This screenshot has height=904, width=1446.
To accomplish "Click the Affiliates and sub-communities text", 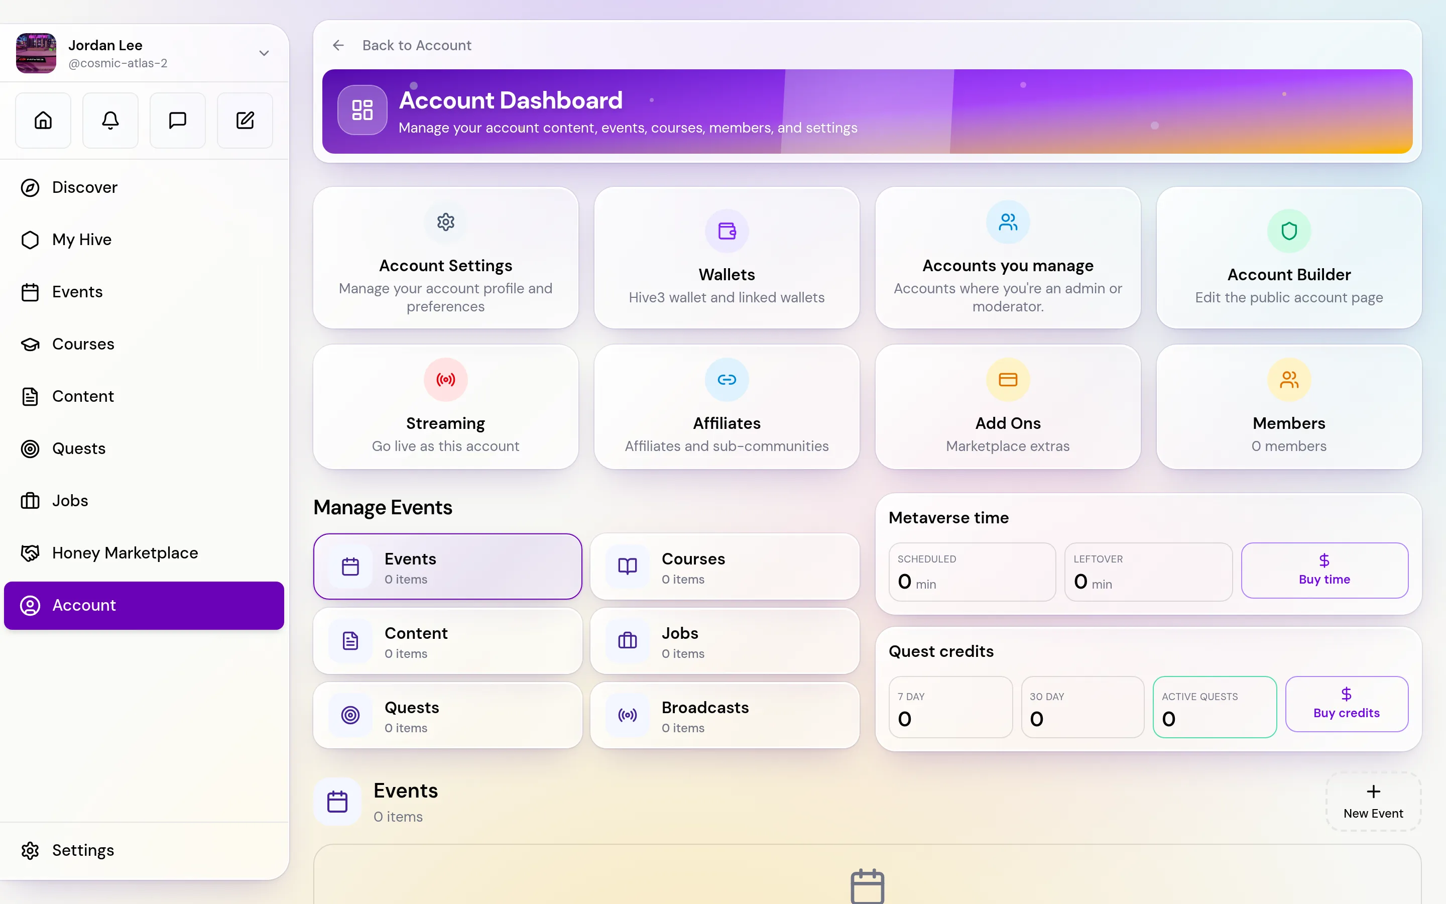I will (x=727, y=446).
